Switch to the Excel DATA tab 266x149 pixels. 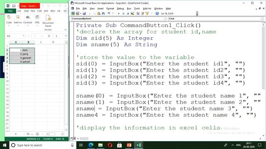46,11
